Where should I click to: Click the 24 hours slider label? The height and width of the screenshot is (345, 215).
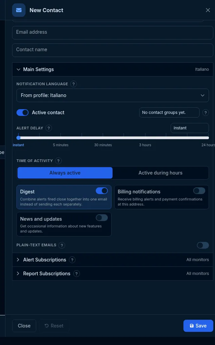[x=208, y=145]
